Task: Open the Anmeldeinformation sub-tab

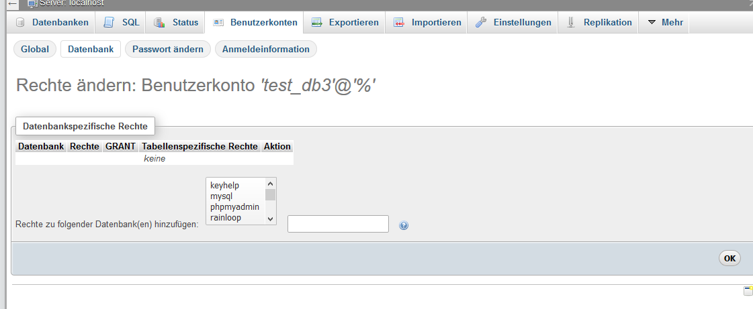Action: tap(266, 49)
